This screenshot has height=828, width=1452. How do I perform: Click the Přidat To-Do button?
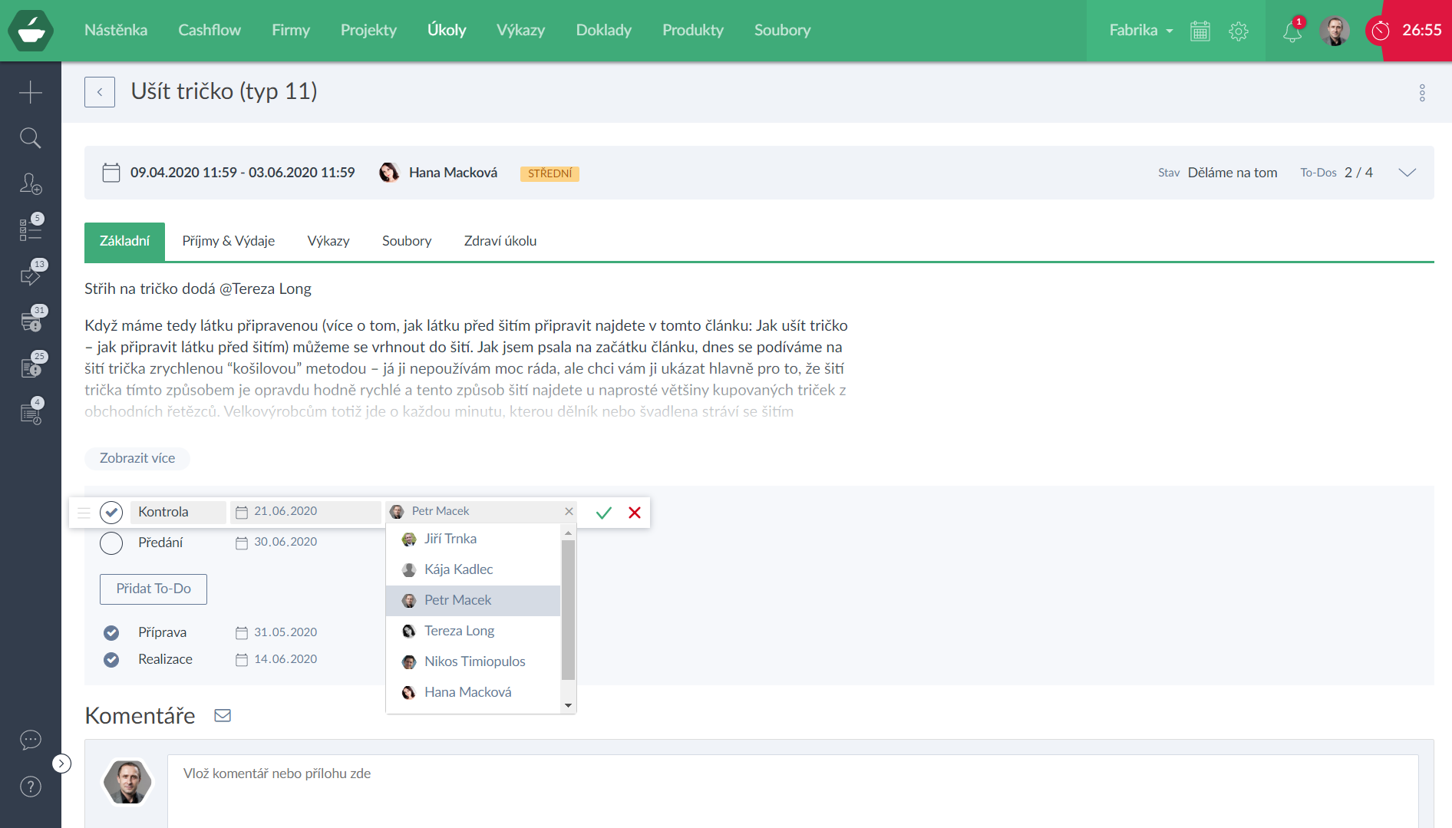coord(153,589)
